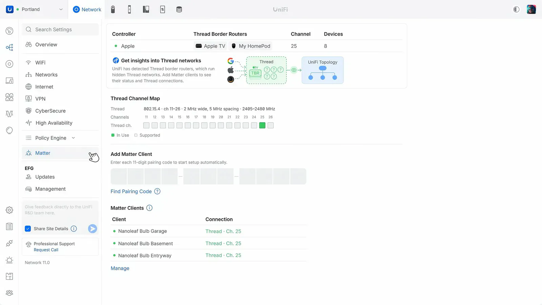Go to High Availability settings
The height and width of the screenshot is (305, 542).
60,123
